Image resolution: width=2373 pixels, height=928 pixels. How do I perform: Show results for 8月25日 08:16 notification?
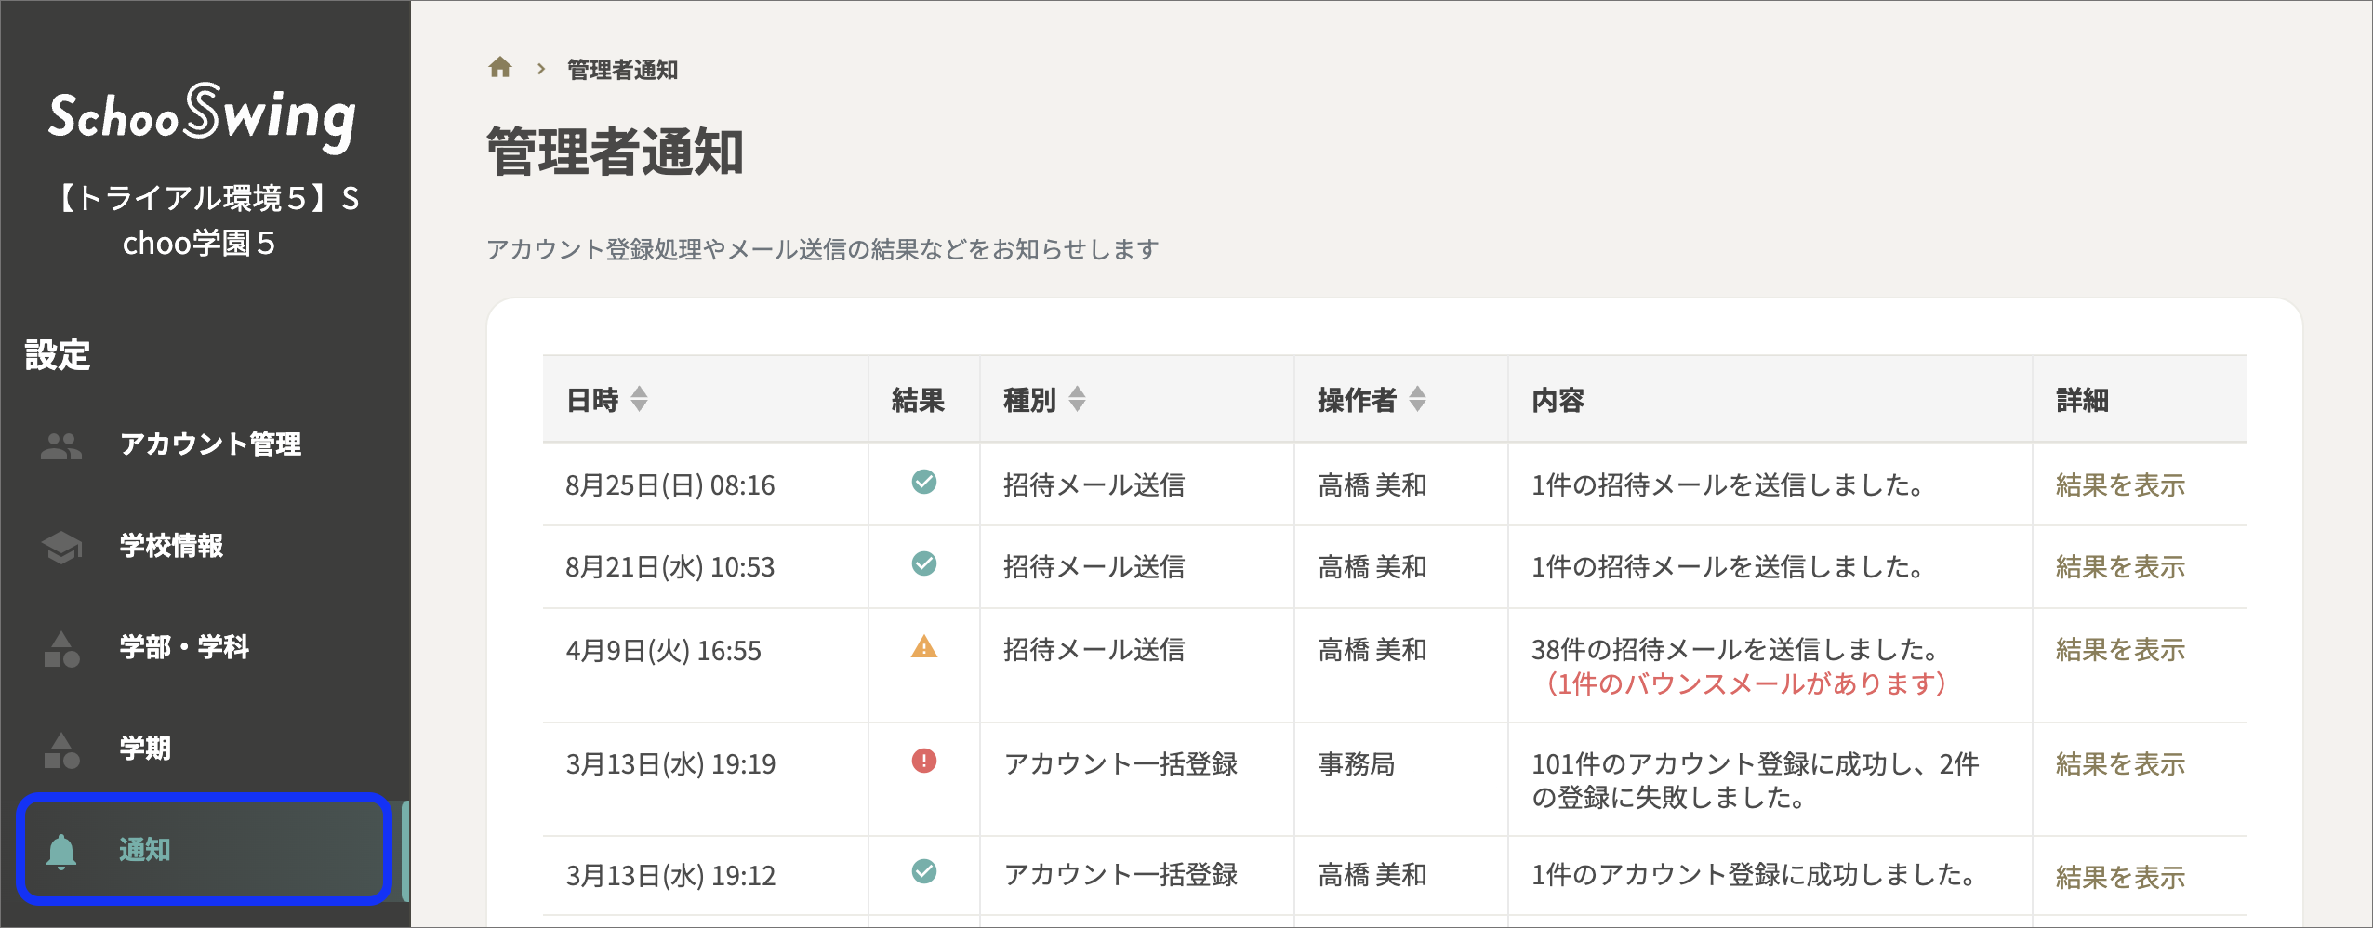pyautogui.click(x=2120, y=485)
